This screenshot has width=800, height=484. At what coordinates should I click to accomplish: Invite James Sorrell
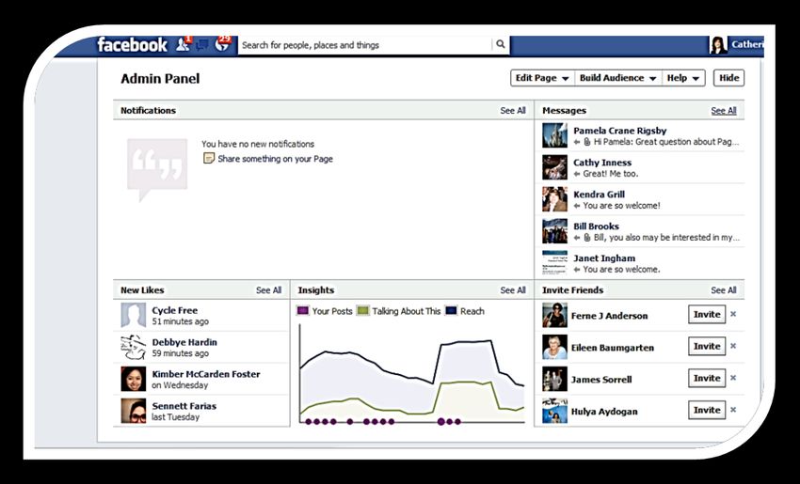[707, 379]
